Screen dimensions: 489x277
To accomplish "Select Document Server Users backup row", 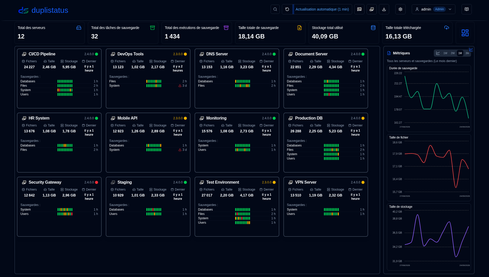I will tap(325, 94).
